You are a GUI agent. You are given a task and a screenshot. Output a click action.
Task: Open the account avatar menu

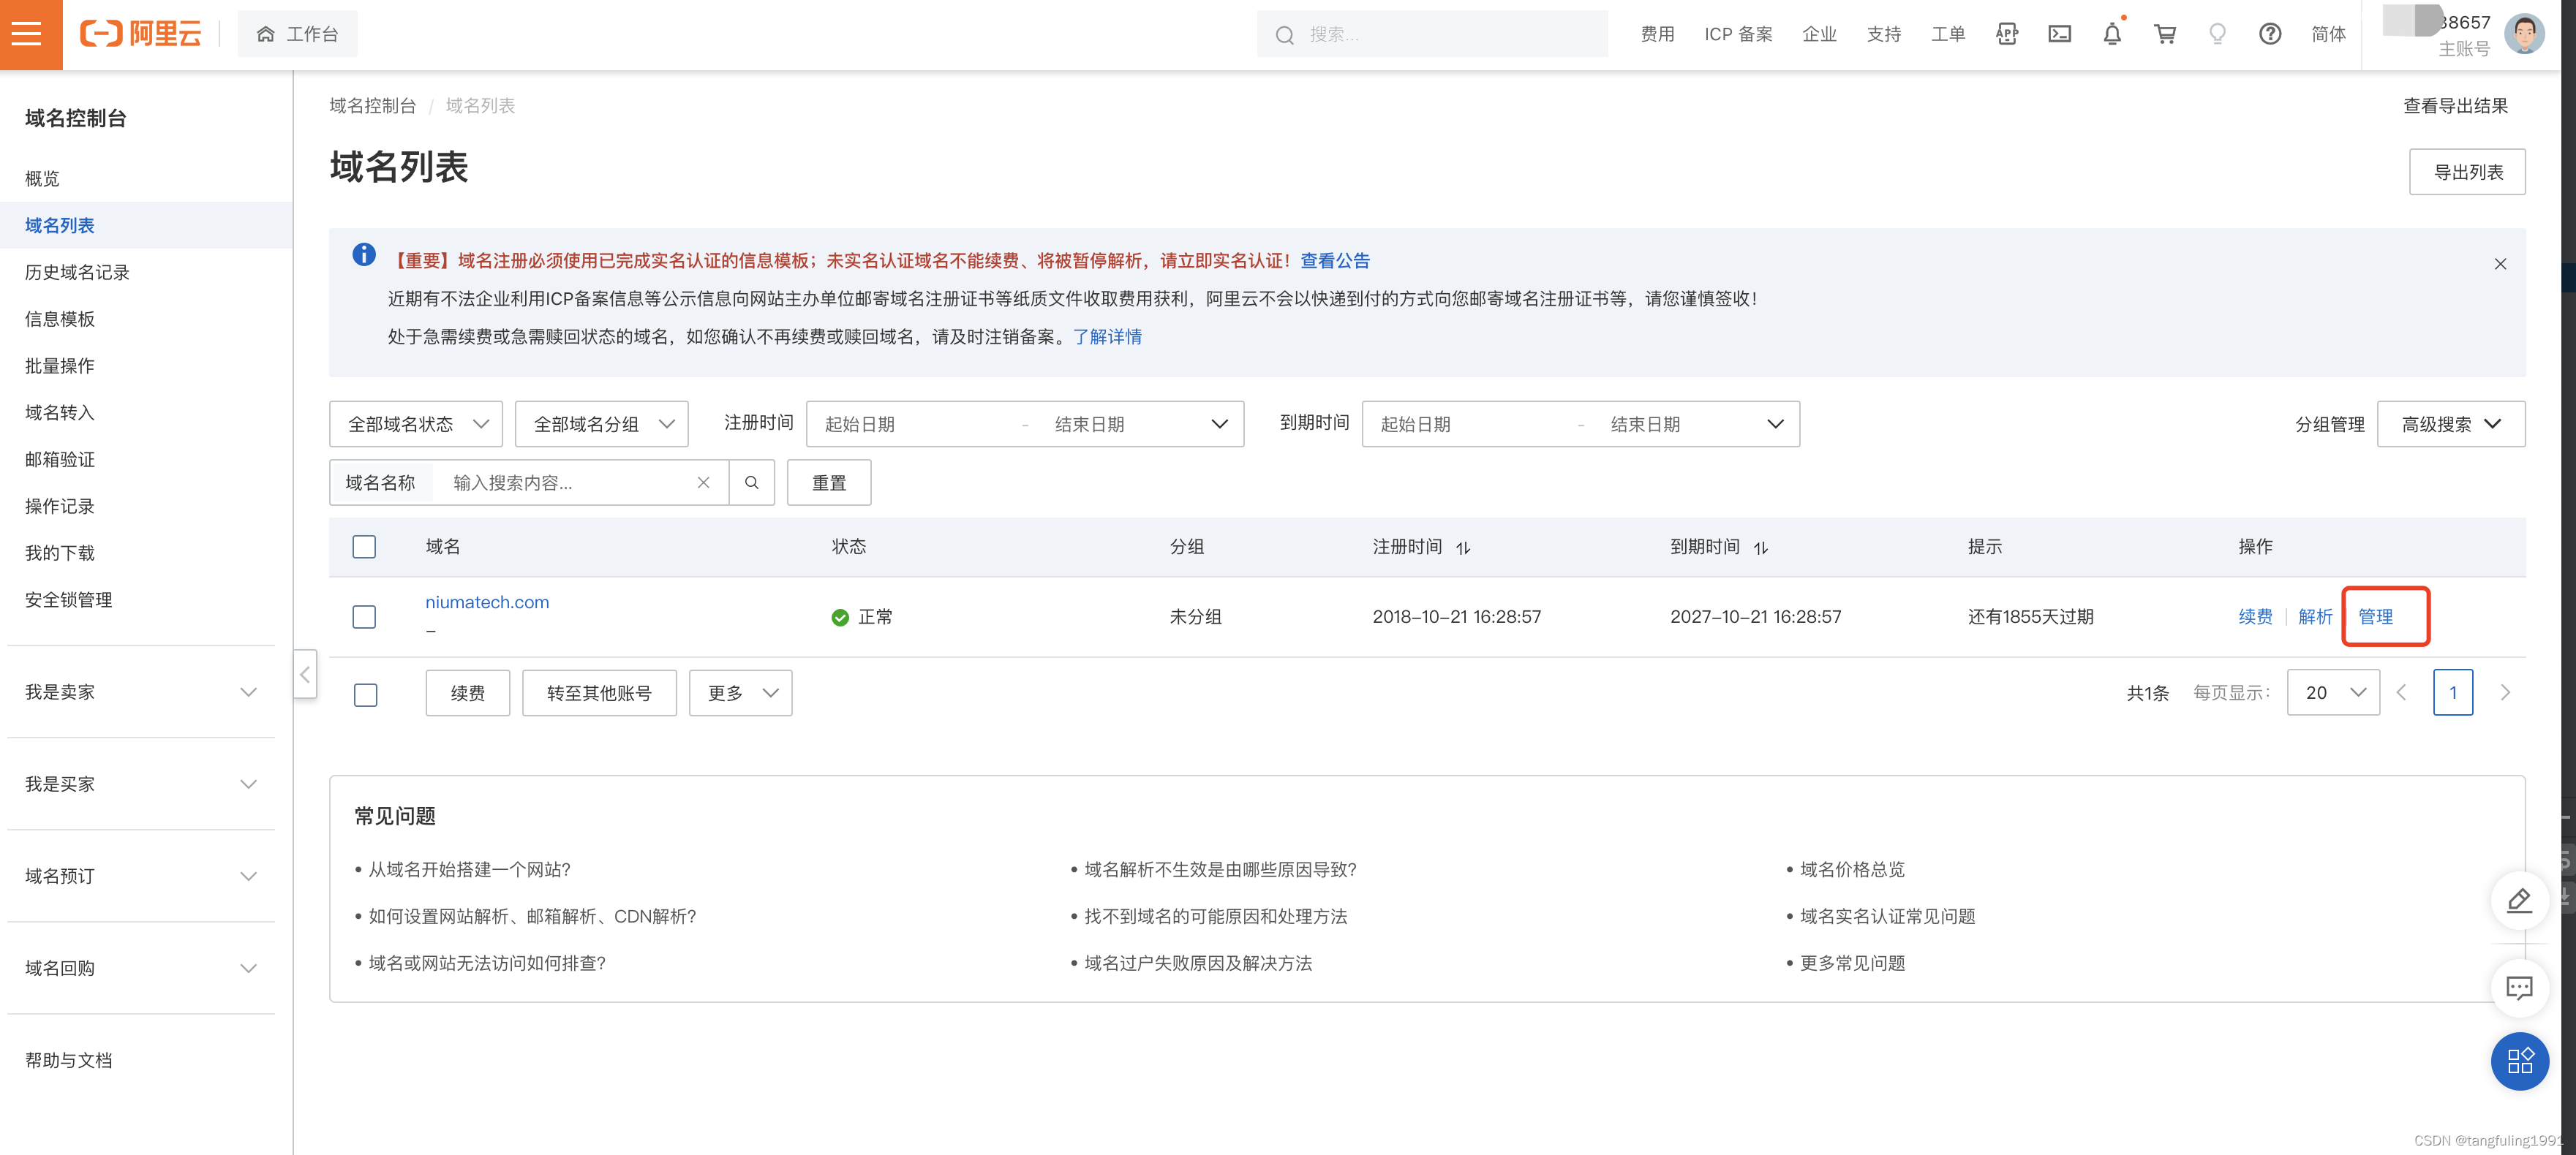pyautogui.click(x=2524, y=34)
